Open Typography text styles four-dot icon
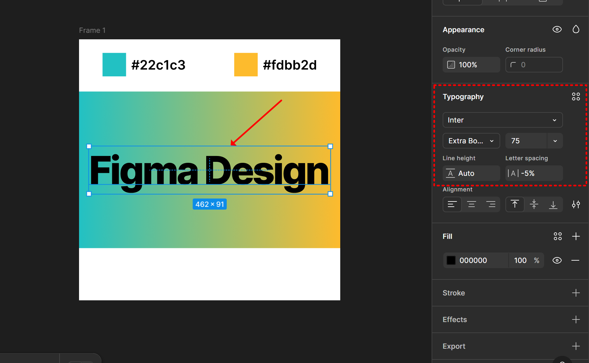The width and height of the screenshot is (589, 363). click(x=576, y=97)
